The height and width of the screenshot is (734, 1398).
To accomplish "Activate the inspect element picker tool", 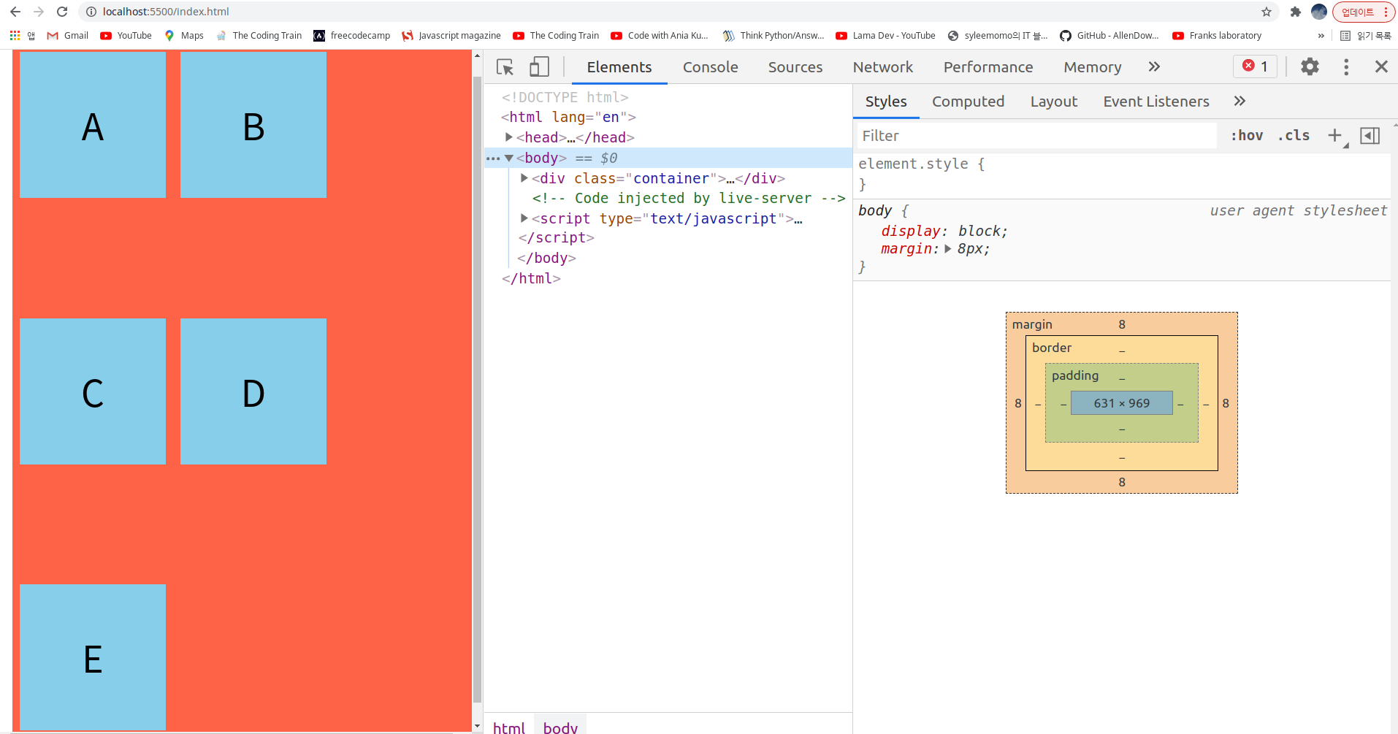I will click(x=505, y=67).
